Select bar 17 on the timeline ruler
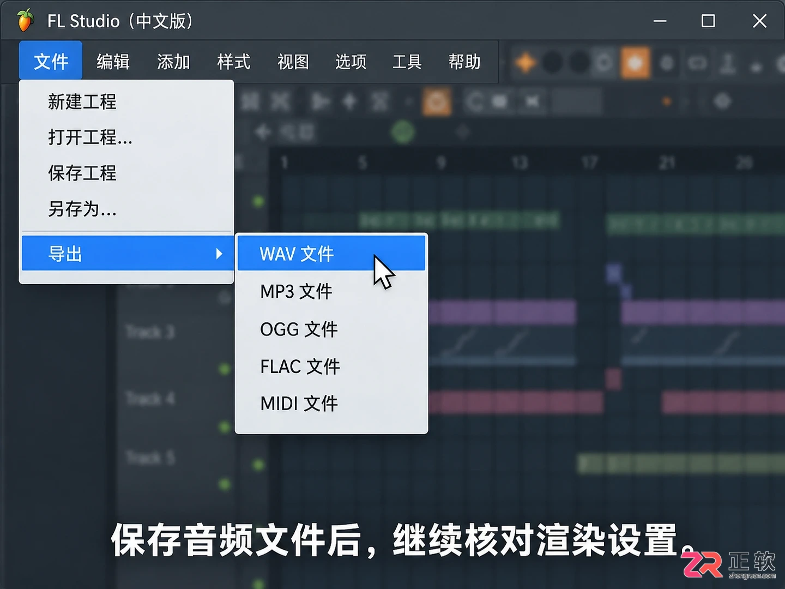The image size is (785, 589). click(589, 162)
